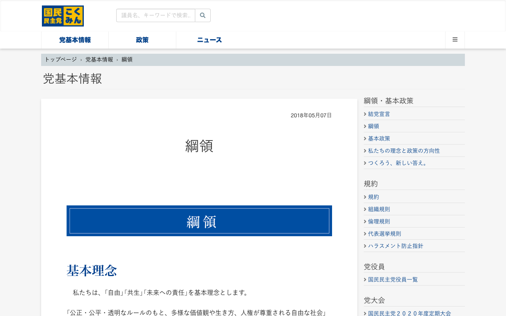Click the date 2018年05月07日
The width and height of the screenshot is (506, 316).
pyautogui.click(x=311, y=115)
